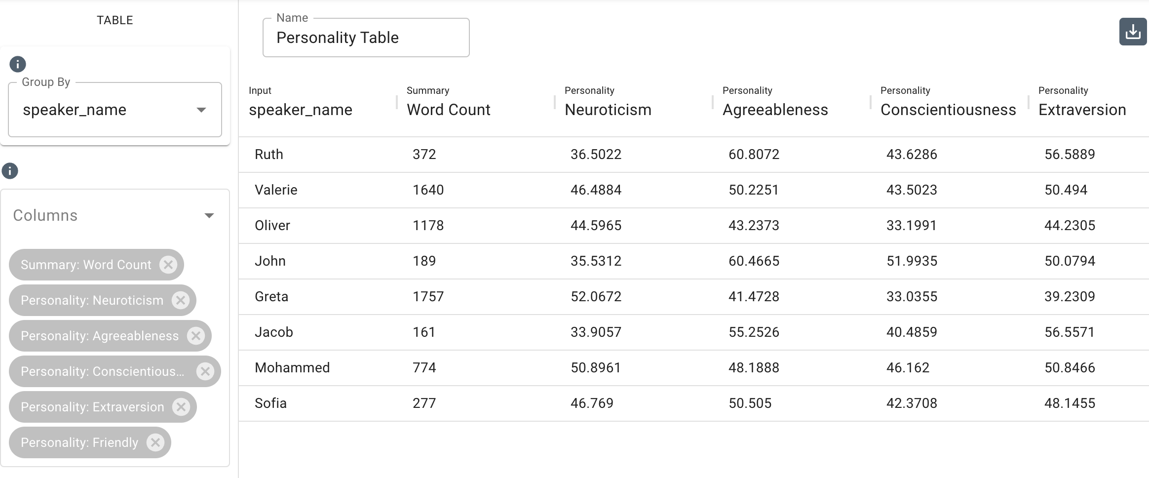Viewport: 1149px width, 478px height.
Task: Remove the Personality: Agreeableness column chip
Action: (x=196, y=336)
